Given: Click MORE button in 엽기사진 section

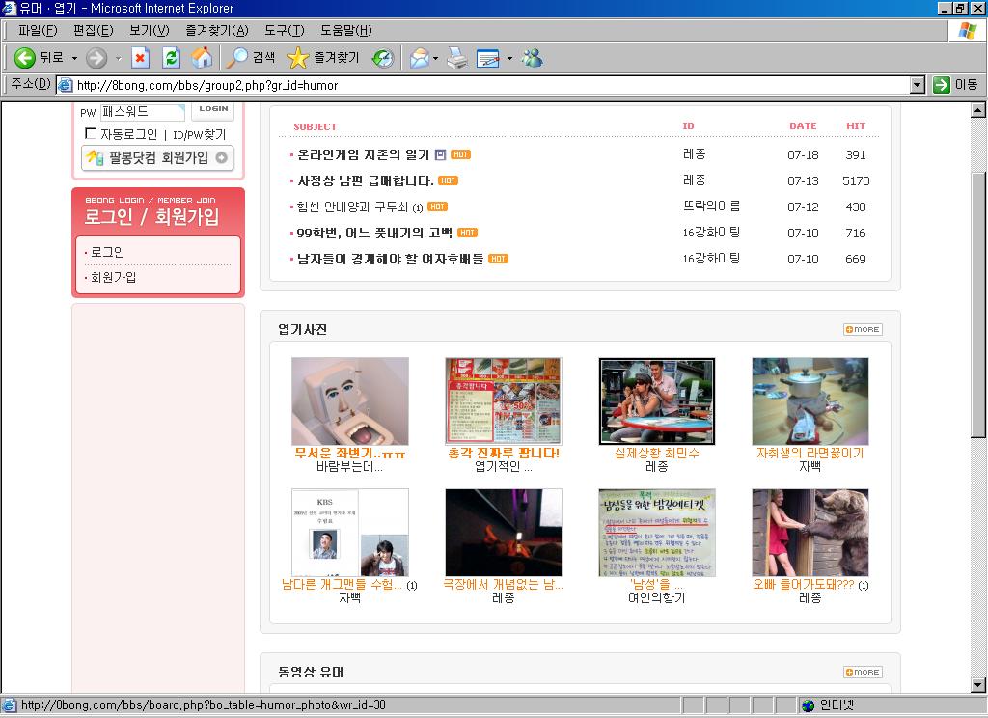Looking at the screenshot, I should point(863,329).
